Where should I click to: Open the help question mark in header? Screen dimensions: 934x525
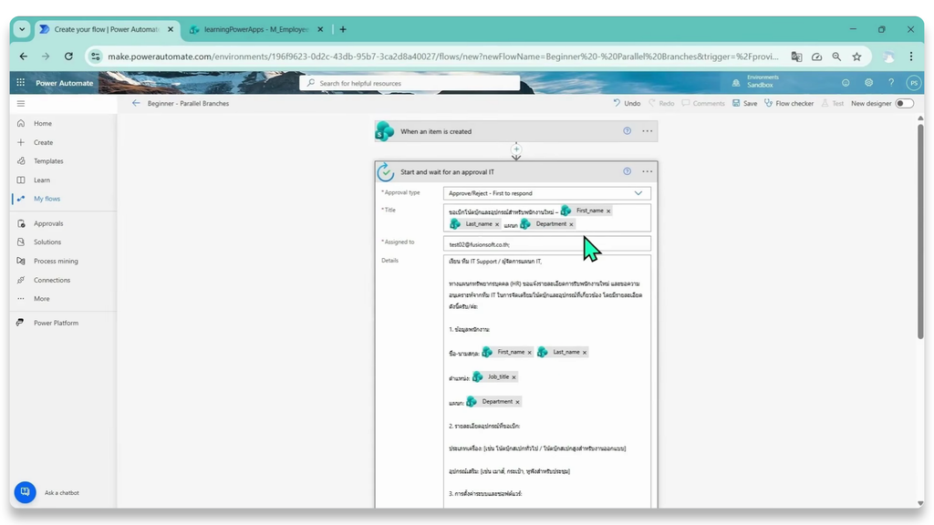(x=891, y=83)
